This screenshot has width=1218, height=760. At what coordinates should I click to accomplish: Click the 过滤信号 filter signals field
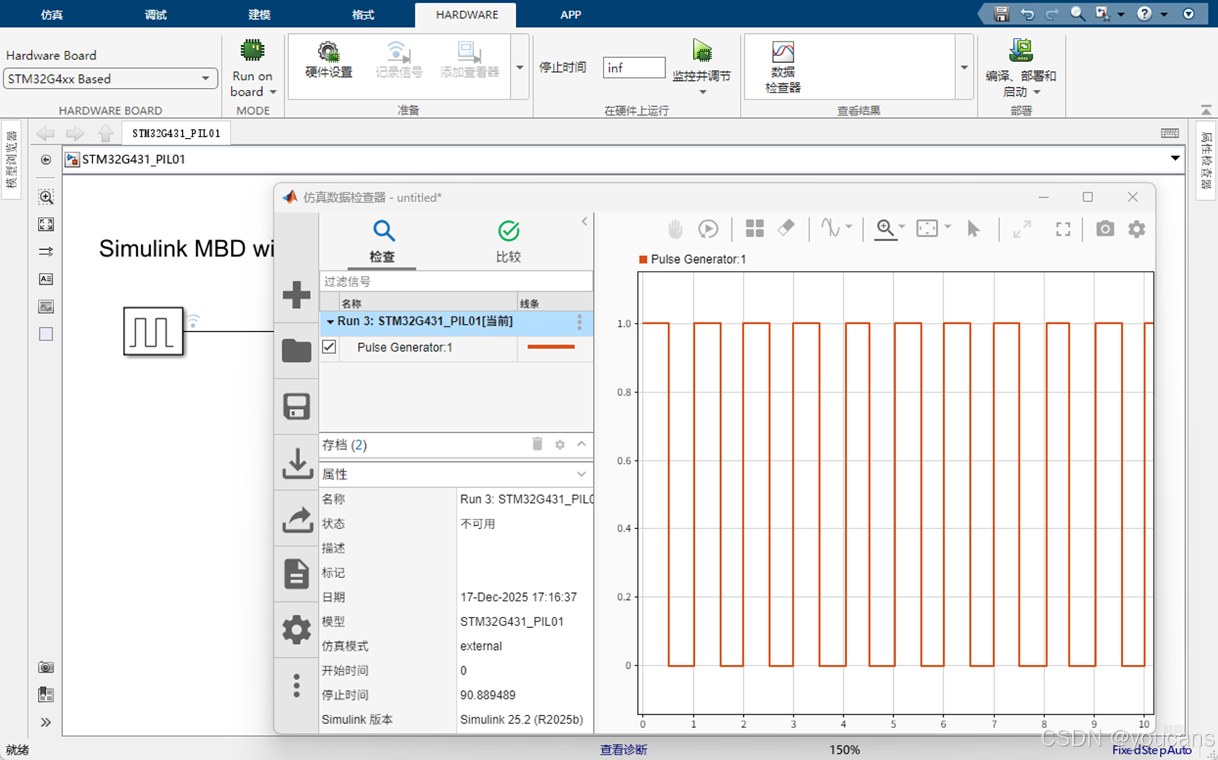(456, 282)
